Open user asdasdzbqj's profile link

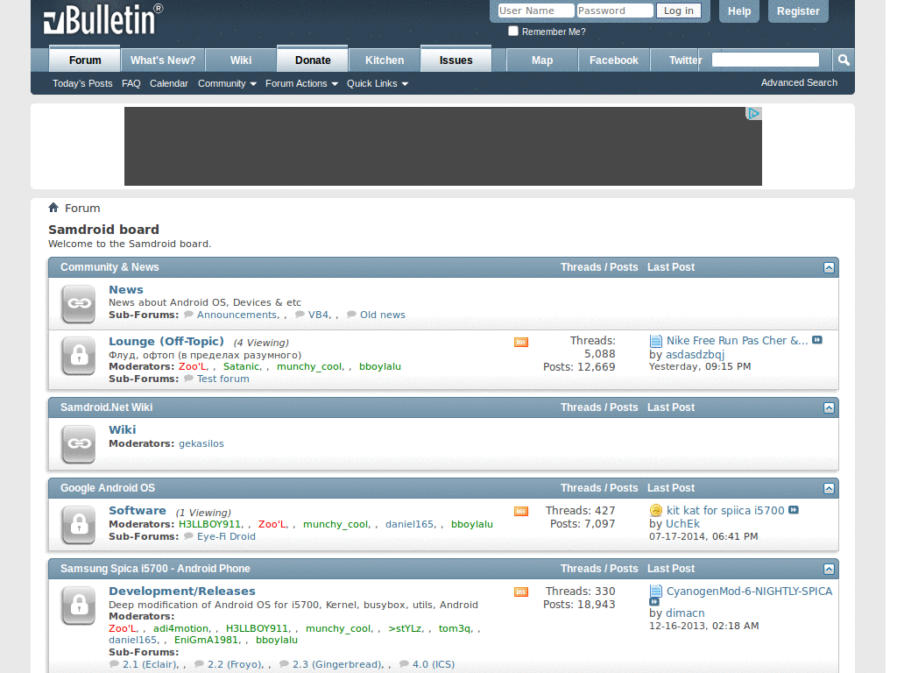click(x=695, y=354)
